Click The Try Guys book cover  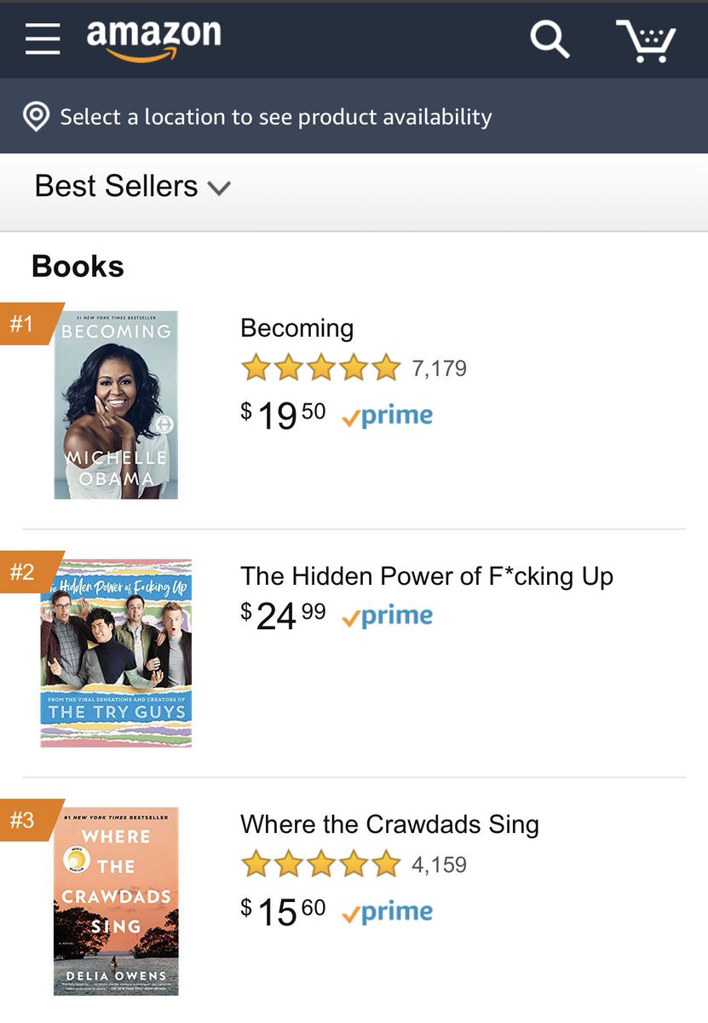click(116, 653)
